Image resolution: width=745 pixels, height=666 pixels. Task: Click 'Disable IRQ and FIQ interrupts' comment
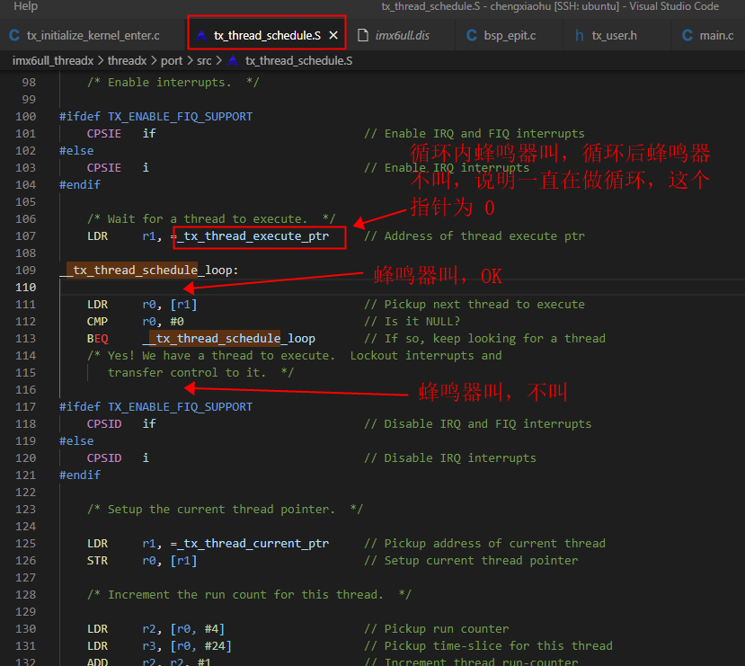click(478, 423)
